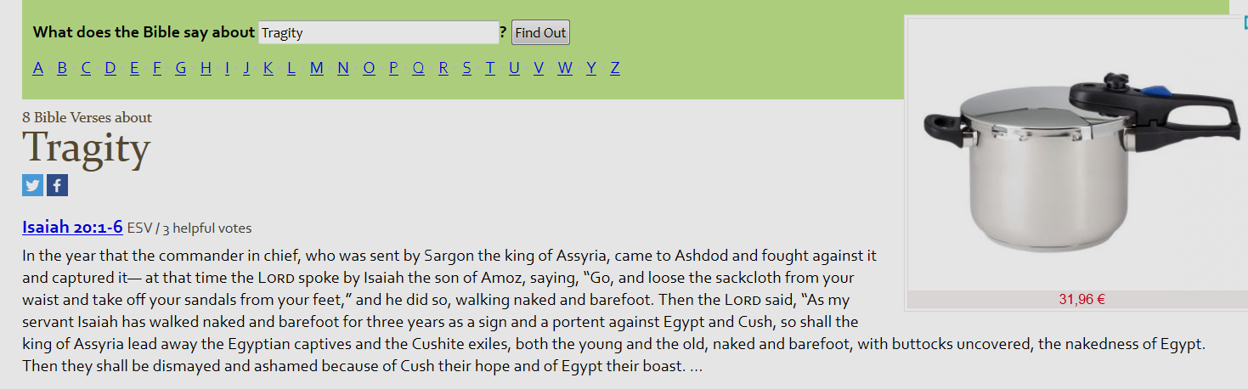Open letter Q in the alphabet row

[418, 68]
